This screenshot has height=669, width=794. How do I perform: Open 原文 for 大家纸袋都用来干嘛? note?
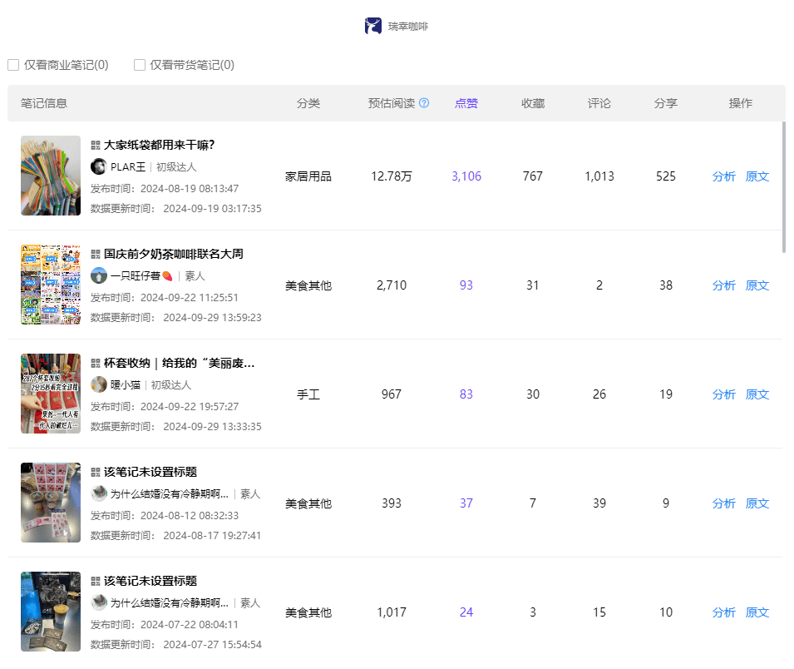[x=757, y=176]
